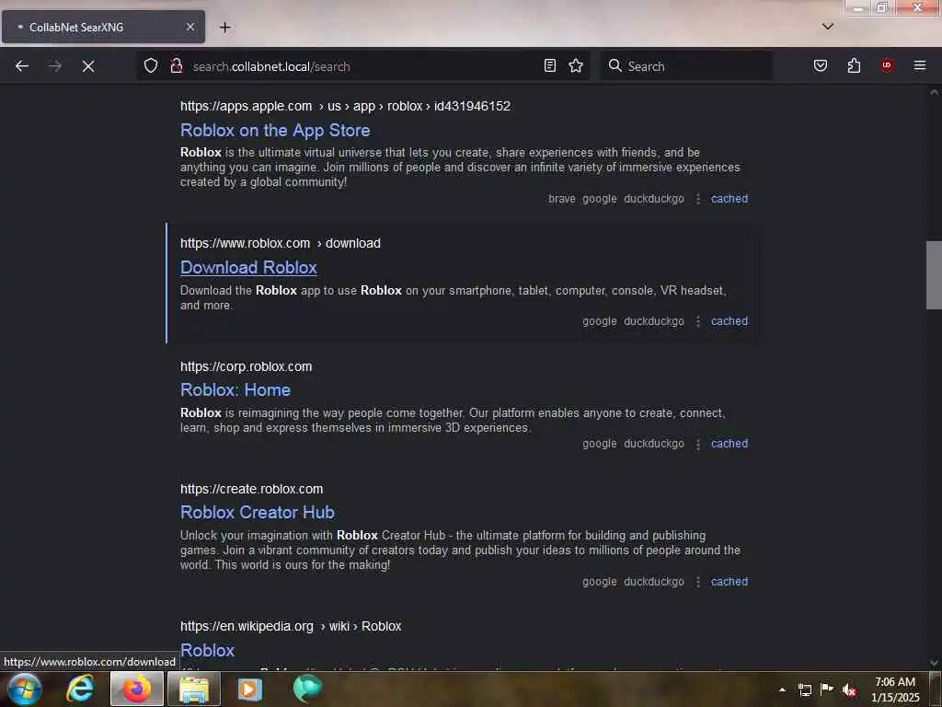
Task: Expand more options for Download Roblox result
Action: [x=698, y=321]
